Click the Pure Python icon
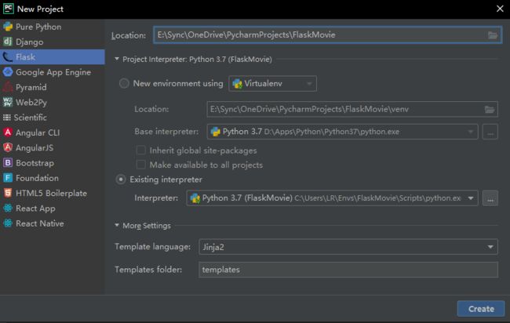The height and width of the screenshot is (323, 510). pyautogui.click(x=8, y=27)
